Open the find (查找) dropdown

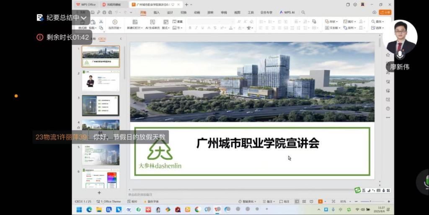377,22
